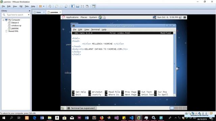Image resolution: width=216 pixels, height=121 pixels.
Task: Open VMware Help menu
Action: tap(33, 6)
